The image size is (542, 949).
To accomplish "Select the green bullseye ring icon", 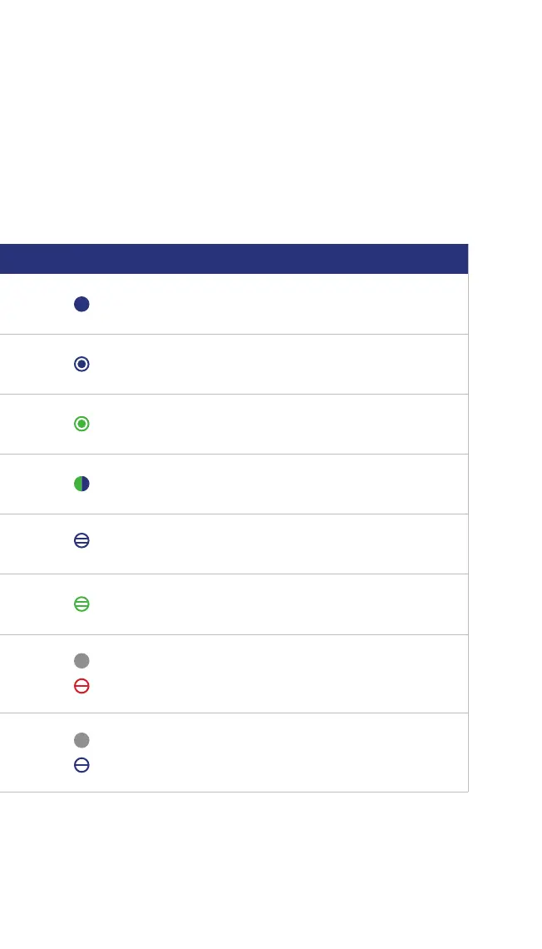I will 81,424.
